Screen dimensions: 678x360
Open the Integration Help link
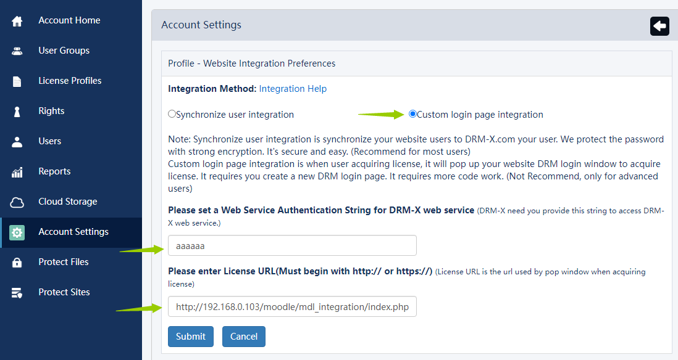tap(293, 89)
